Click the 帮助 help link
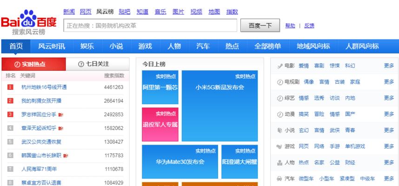The width and height of the screenshot is (399, 186). 290,26
